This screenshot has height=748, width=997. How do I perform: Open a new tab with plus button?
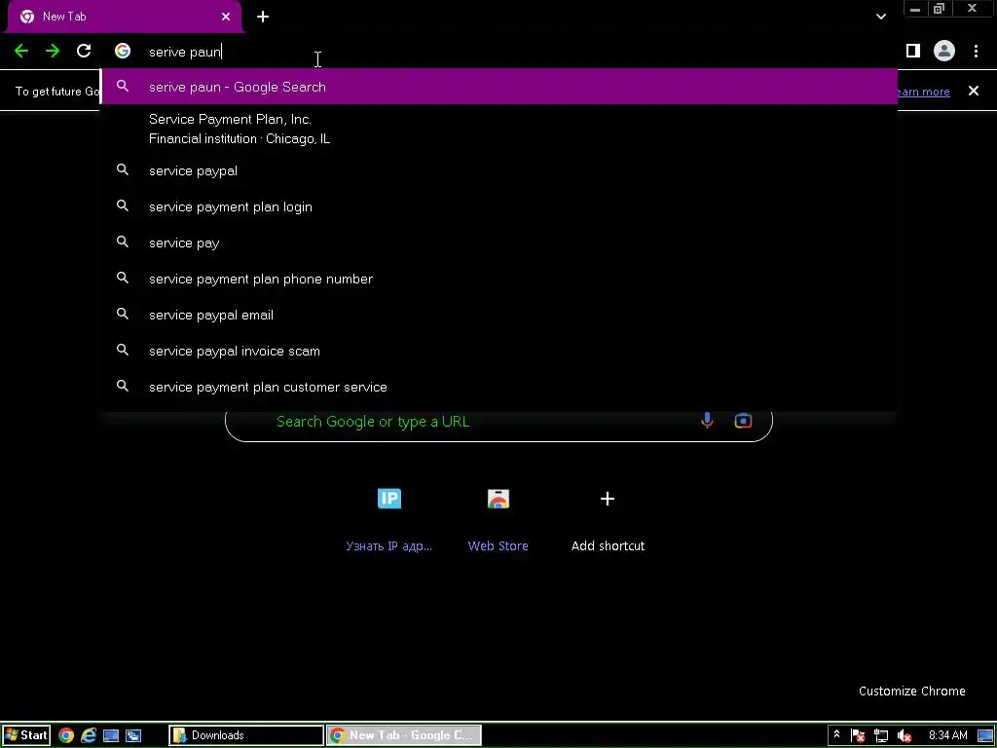[x=263, y=17]
